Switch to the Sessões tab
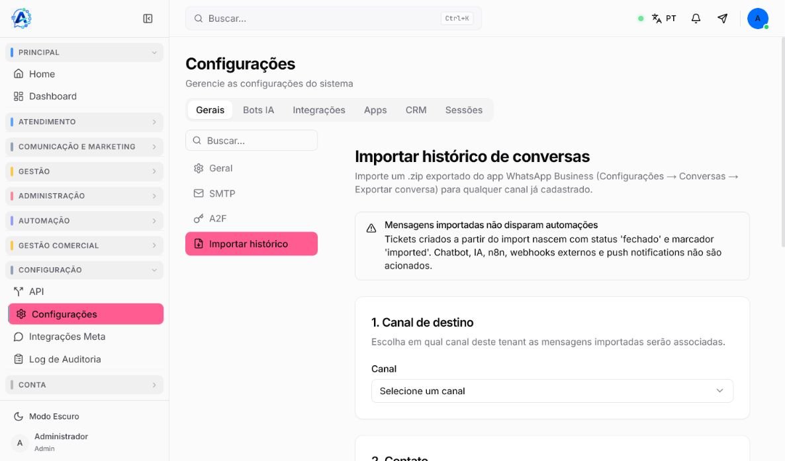Screen dimensions: 785x461 [464, 110]
